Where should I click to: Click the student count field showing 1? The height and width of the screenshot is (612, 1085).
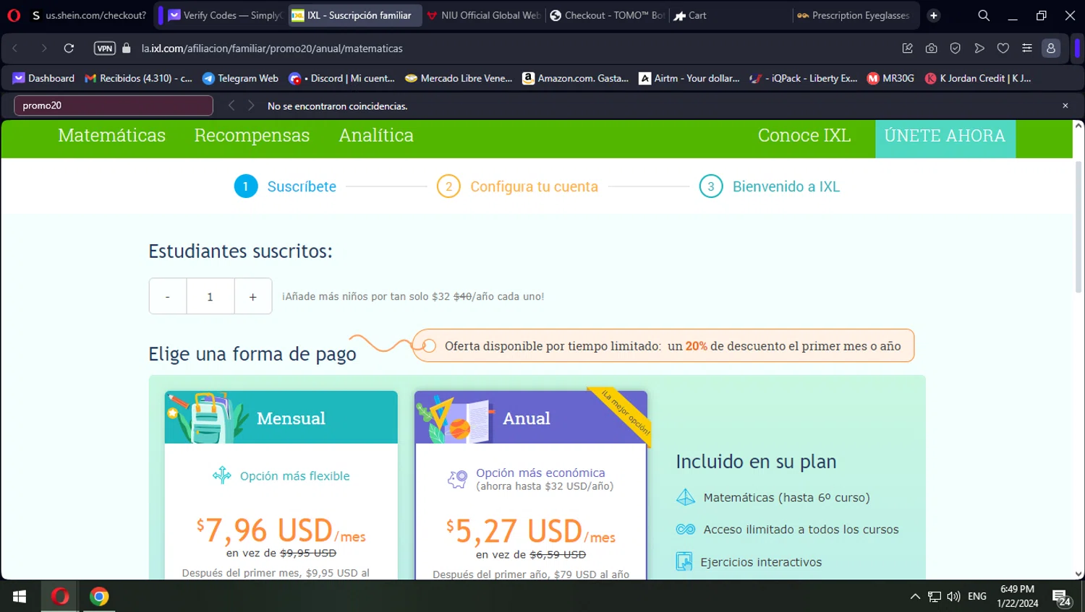click(x=210, y=296)
